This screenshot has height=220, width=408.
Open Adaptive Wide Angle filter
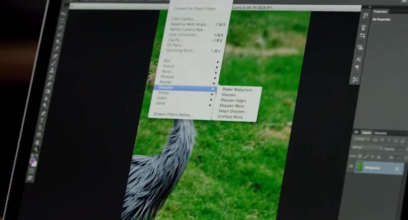[190, 24]
